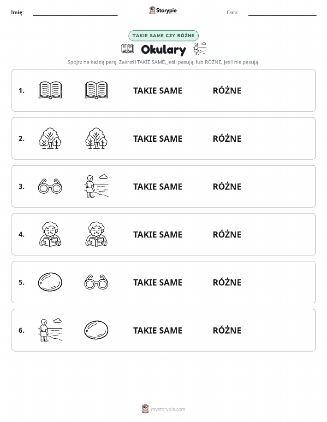Select RÓŻNE in row 3
This screenshot has width=327, height=422.
pyautogui.click(x=227, y=186)
